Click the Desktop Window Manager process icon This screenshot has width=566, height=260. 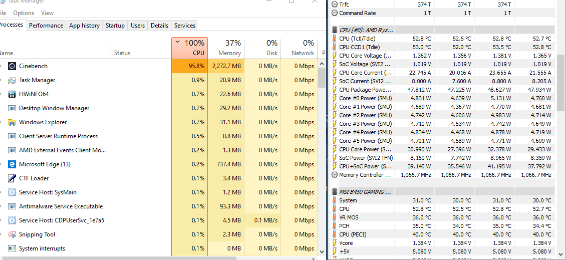tap(12, 108)
